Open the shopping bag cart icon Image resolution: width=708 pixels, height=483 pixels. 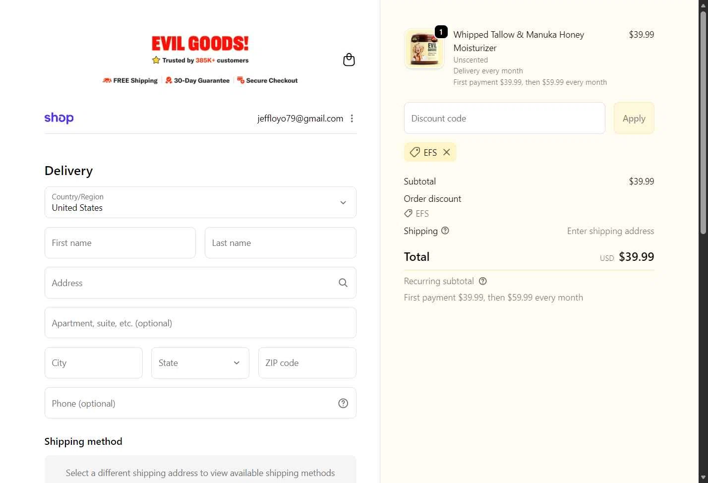click(349, 60)
